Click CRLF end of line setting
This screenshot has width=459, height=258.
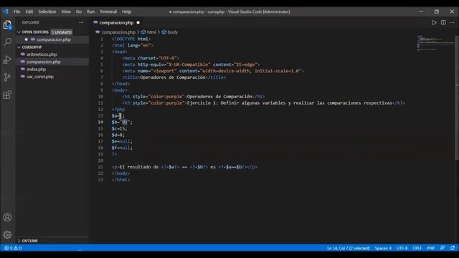(x=417, y=248)
